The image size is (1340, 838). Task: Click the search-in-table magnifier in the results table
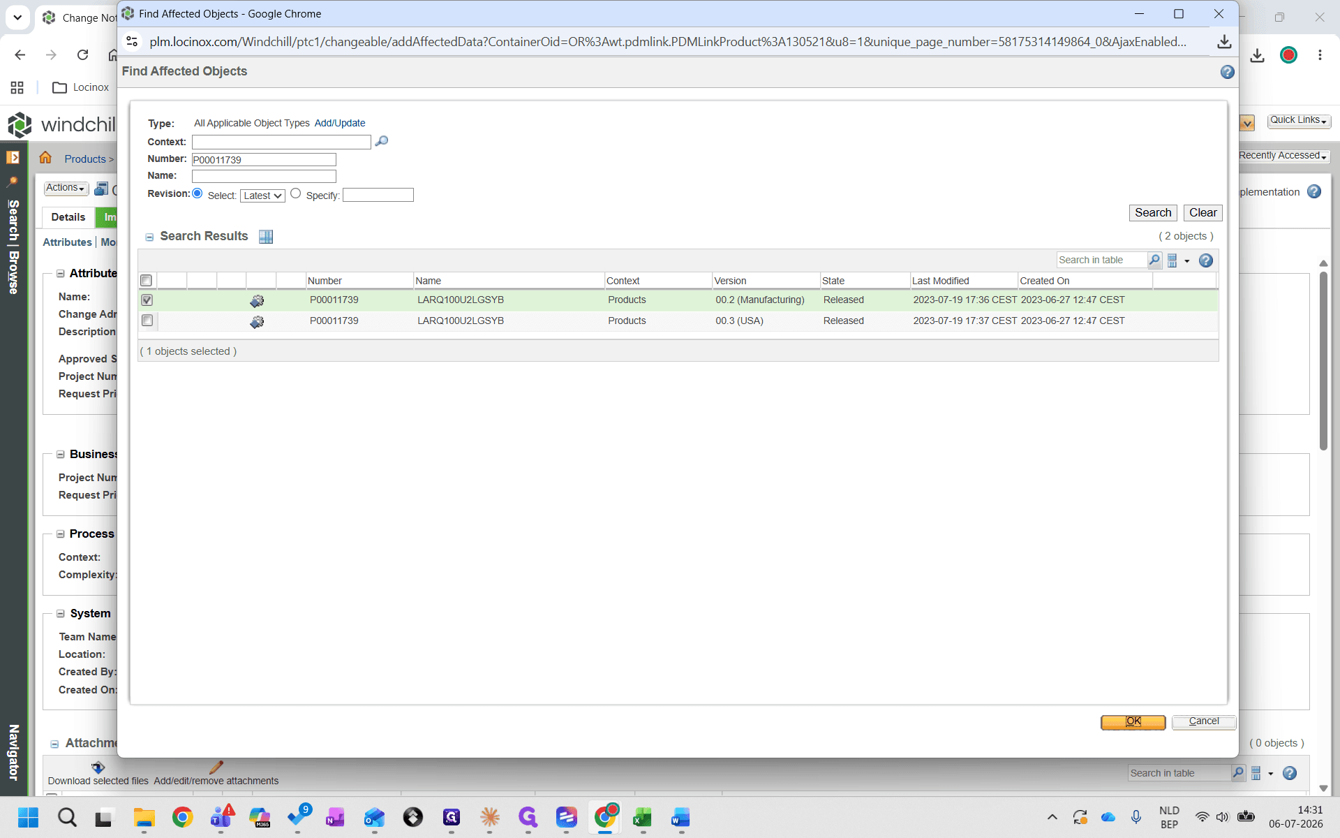(x=1154, y=260)
